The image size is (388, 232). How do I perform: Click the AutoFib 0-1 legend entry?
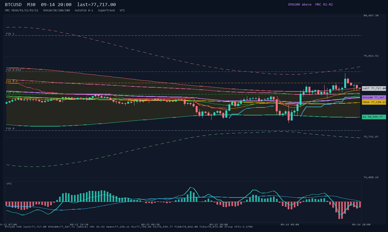[x=84, y=10]
